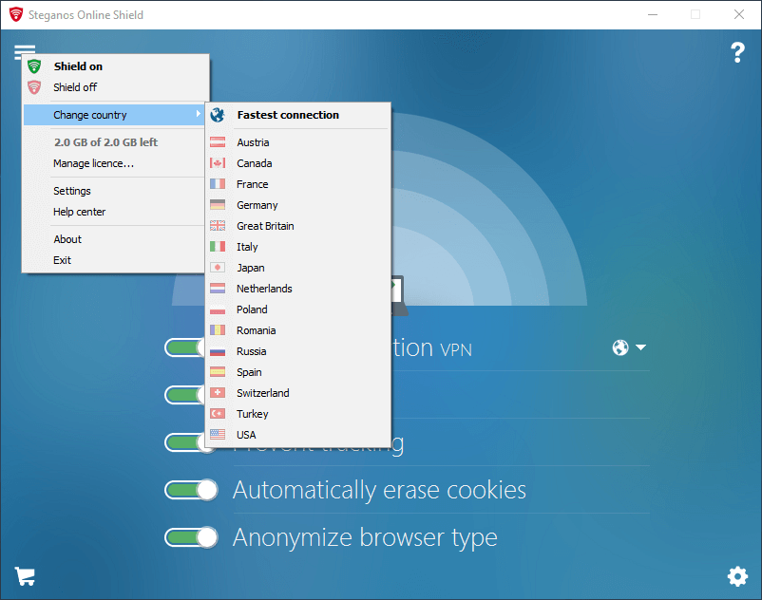Toggle the second switch below VPN
The image size is (762, 600).
click(184, 395)
